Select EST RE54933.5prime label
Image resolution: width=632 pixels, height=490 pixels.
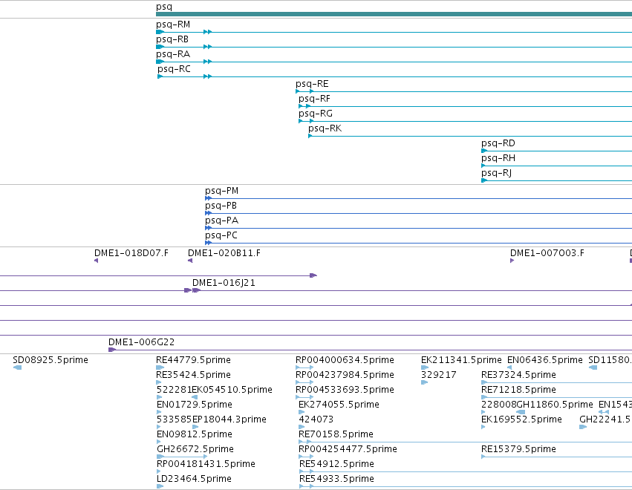336,479
